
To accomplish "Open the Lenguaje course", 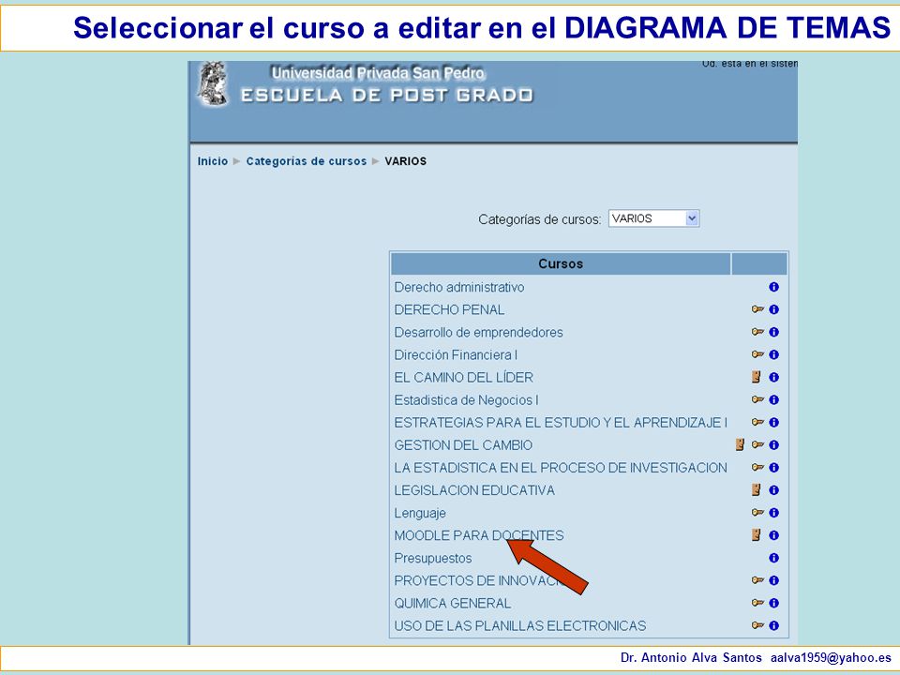I will [x=420, y=513].
